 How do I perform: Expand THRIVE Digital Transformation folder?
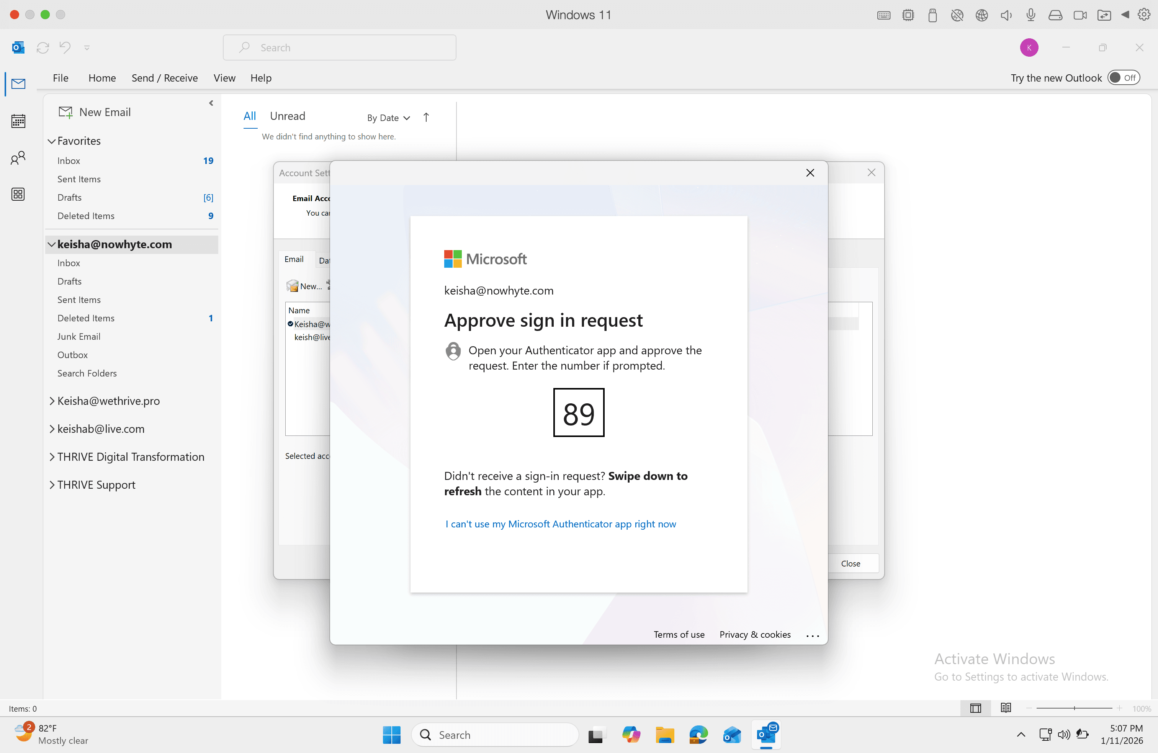(x=52, y=457)
